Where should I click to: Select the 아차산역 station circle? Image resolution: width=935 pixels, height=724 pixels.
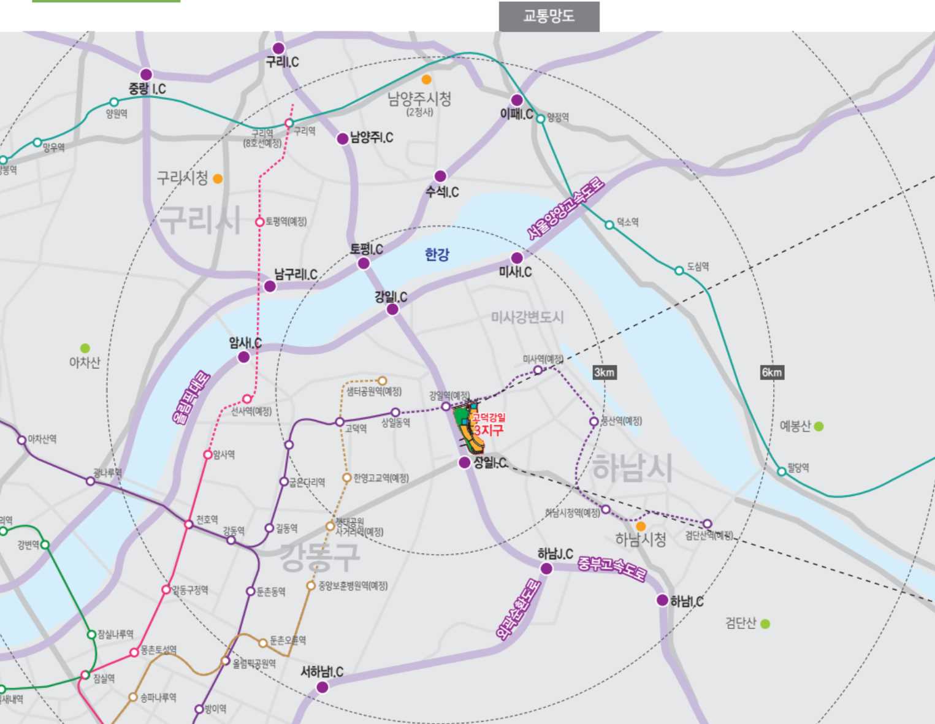[x=22, y=440]
